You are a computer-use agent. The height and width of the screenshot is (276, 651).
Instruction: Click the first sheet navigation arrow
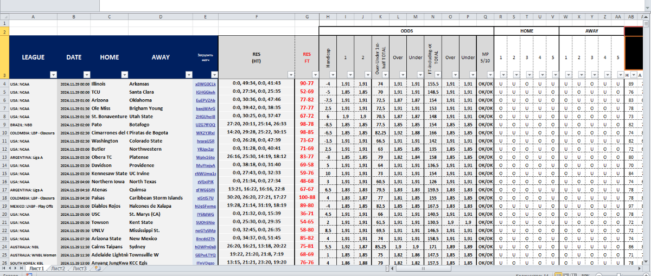pos(3,268)
